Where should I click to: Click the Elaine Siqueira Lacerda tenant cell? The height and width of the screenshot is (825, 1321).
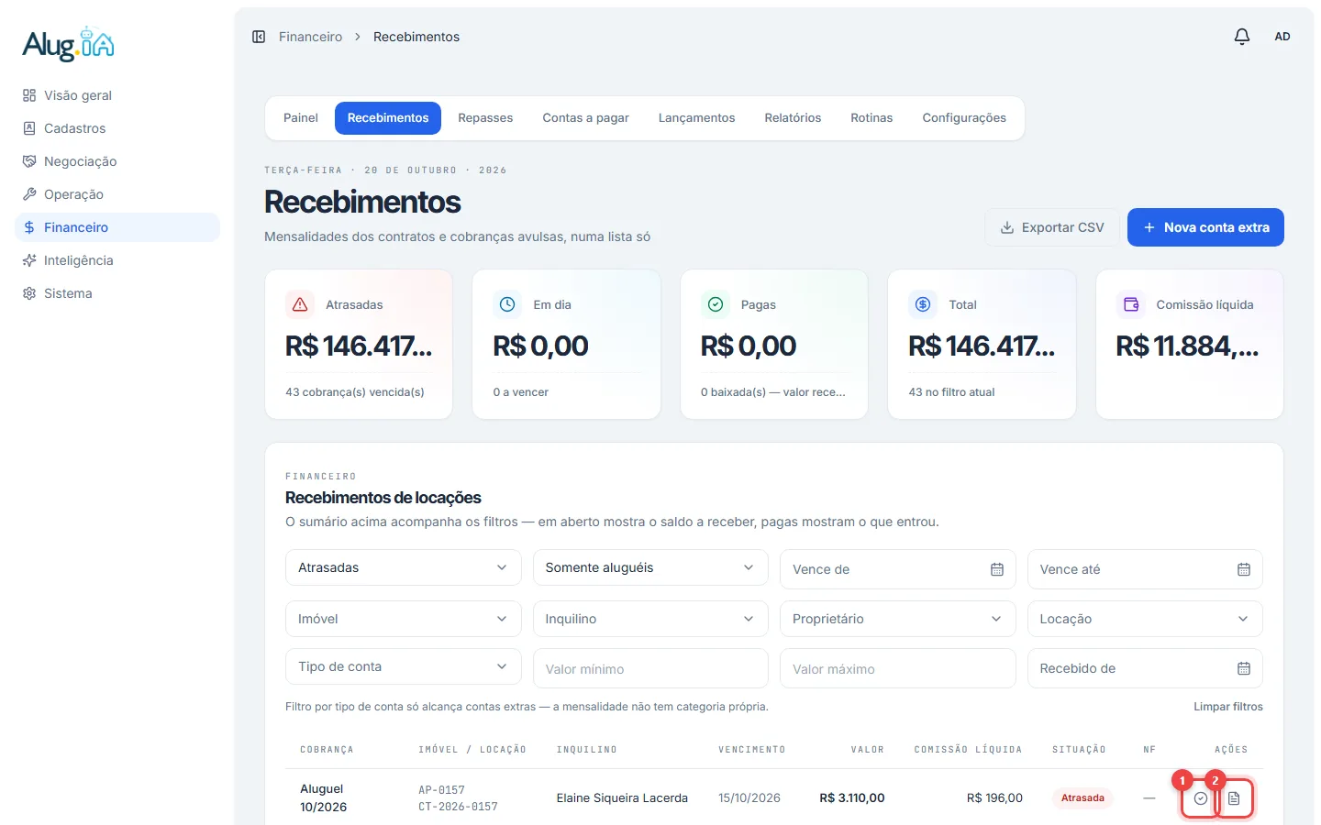click(622, 798)
